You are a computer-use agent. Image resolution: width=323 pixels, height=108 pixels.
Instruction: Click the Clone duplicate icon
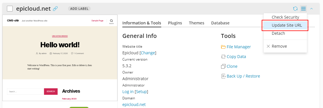223,66
